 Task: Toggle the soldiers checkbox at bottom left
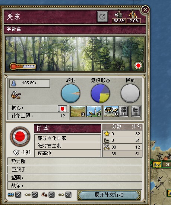18,195
